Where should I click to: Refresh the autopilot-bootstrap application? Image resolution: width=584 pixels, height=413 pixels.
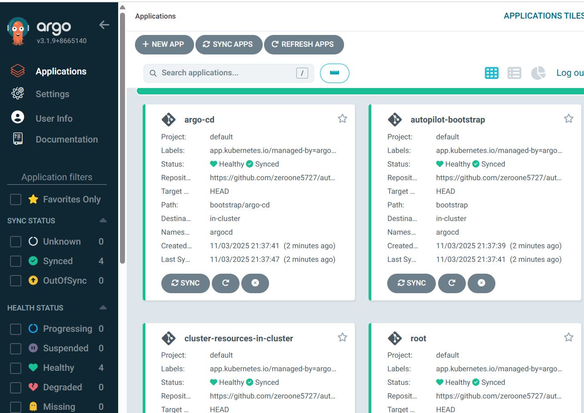(452, 283)
